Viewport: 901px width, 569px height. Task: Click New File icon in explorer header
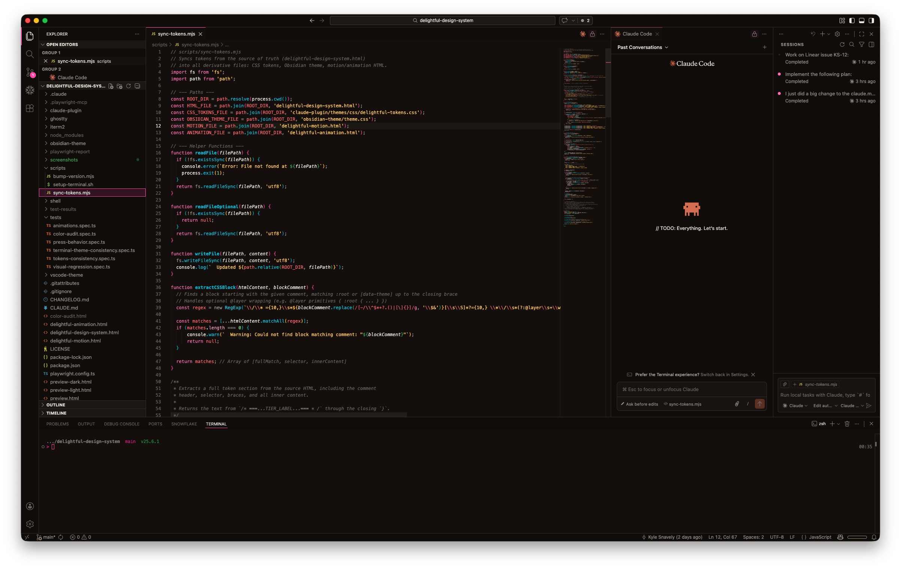[x=111, y=86]
